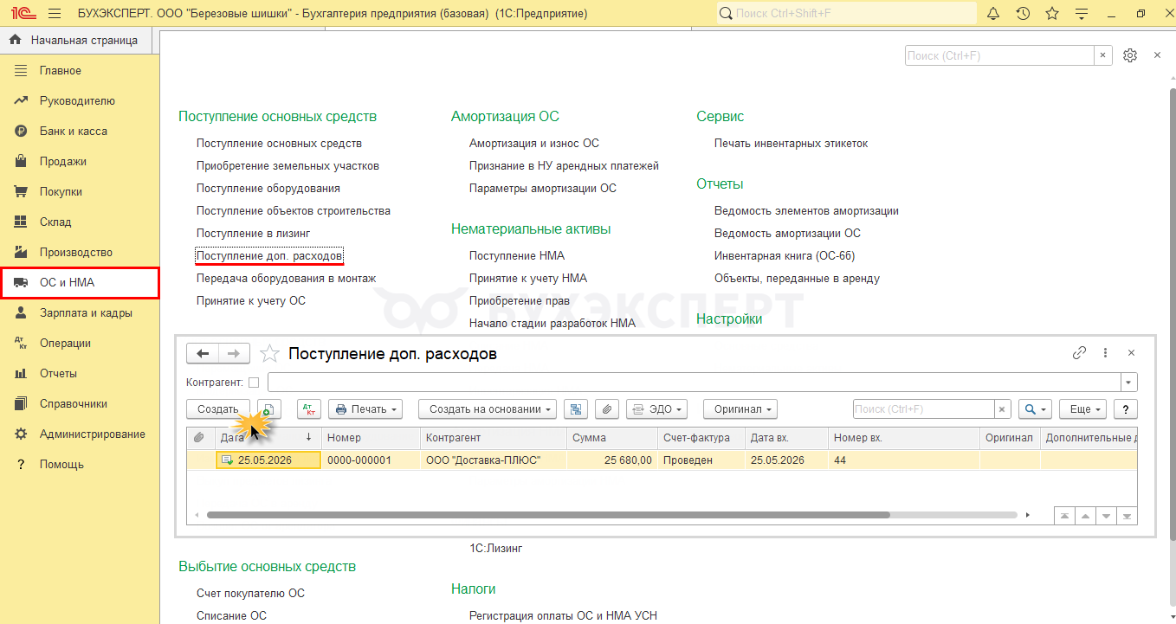Open the three-dot menu of the list form
This screenshot has width=1176, height=624.
pos(1105,353)
